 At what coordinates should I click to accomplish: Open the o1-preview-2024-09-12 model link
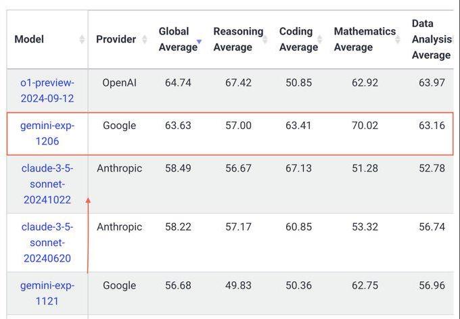coord(47,91)
